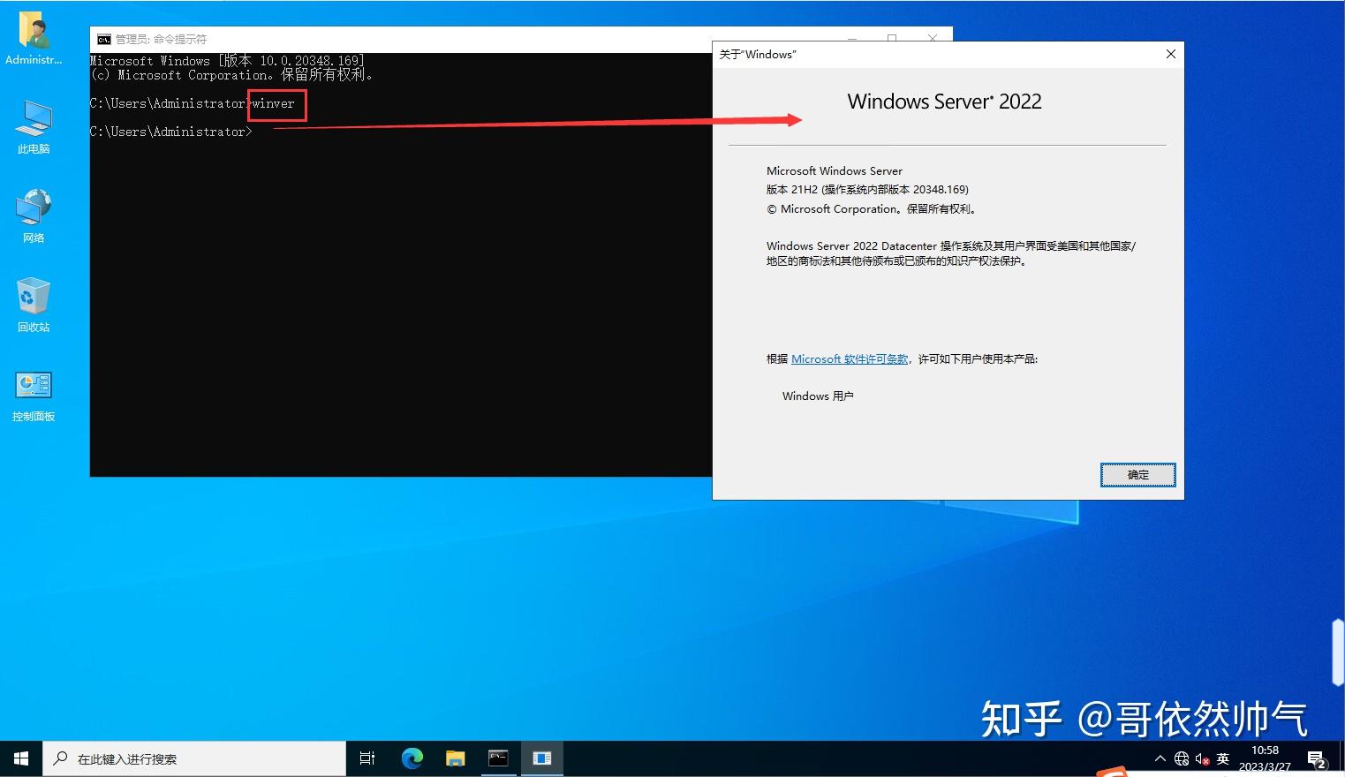Expand the hidden tray icons chevron
The image size is (1345, 777).
tap(1160, 758)
